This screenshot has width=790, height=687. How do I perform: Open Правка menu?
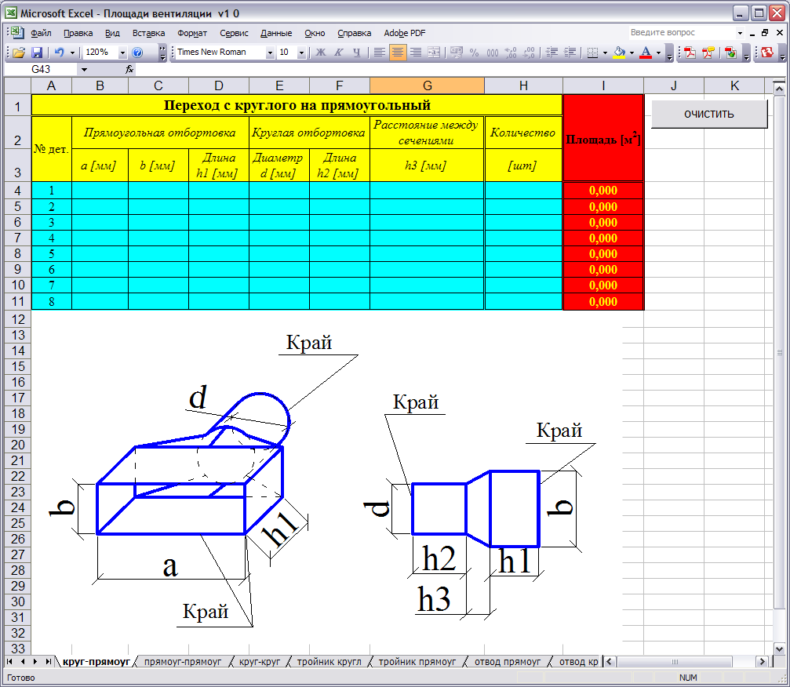tap(78, 33)
